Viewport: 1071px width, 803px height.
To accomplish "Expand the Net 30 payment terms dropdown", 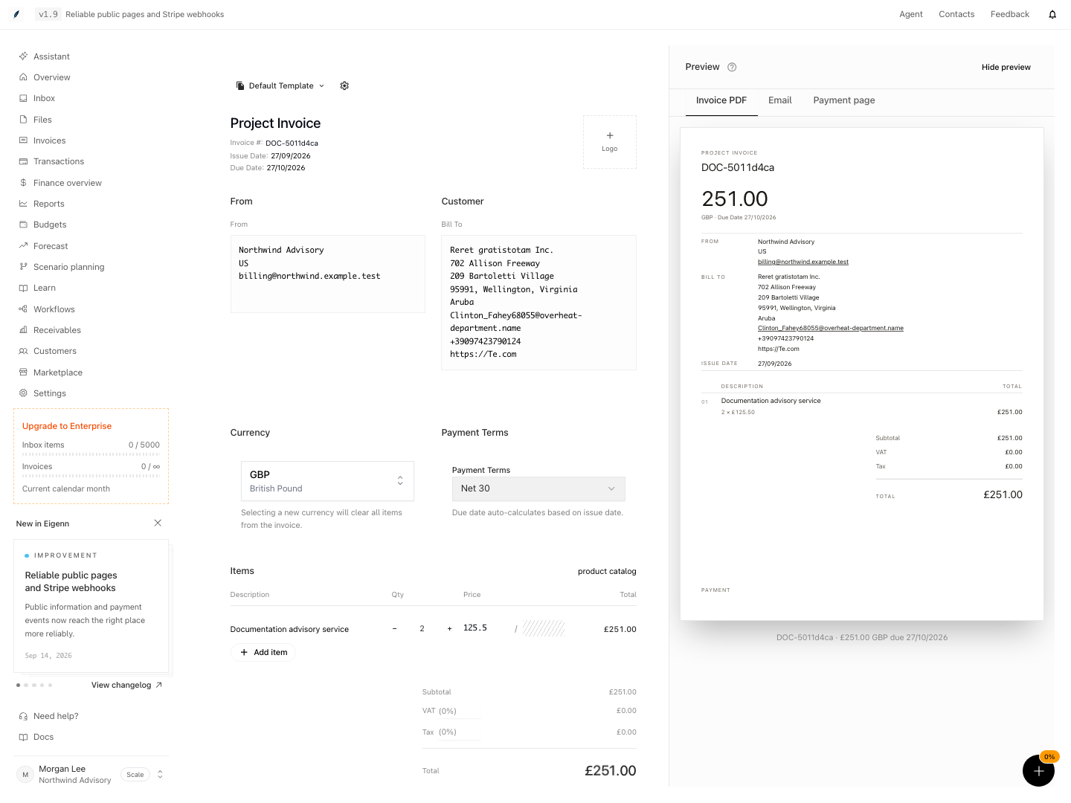I will tap(538, 488).
